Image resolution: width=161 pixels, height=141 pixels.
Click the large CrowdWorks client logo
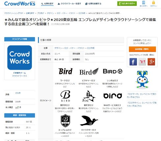(20, 58)
